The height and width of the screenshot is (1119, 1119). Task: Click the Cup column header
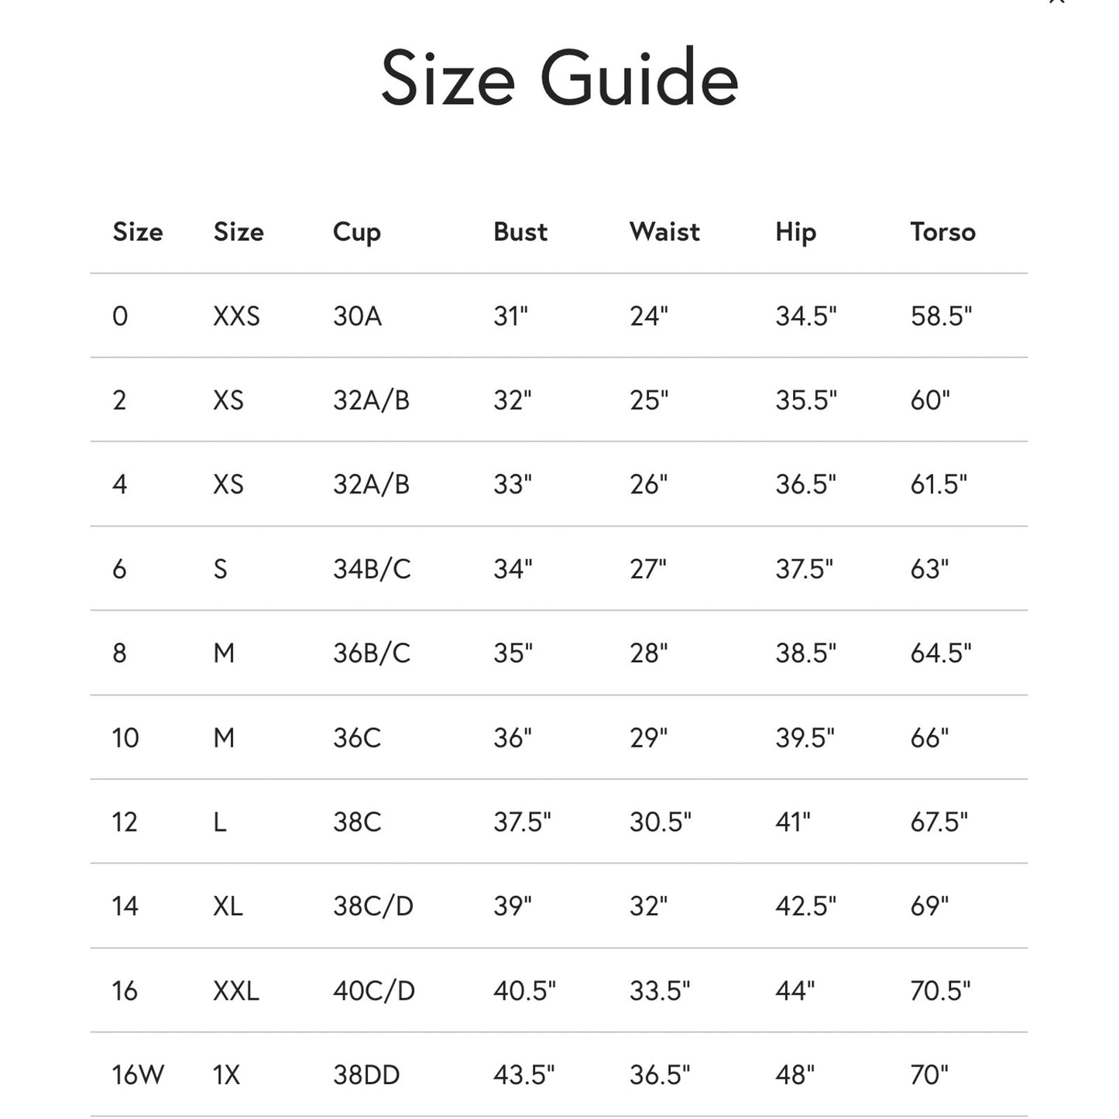(356, 232)
